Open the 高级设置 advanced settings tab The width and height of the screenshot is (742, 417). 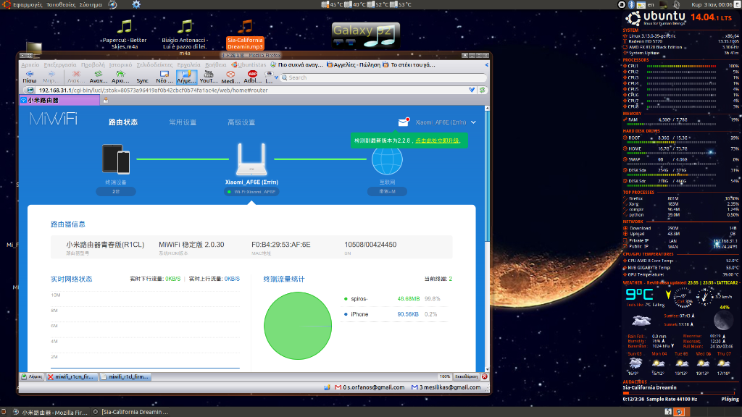point(241,122)
